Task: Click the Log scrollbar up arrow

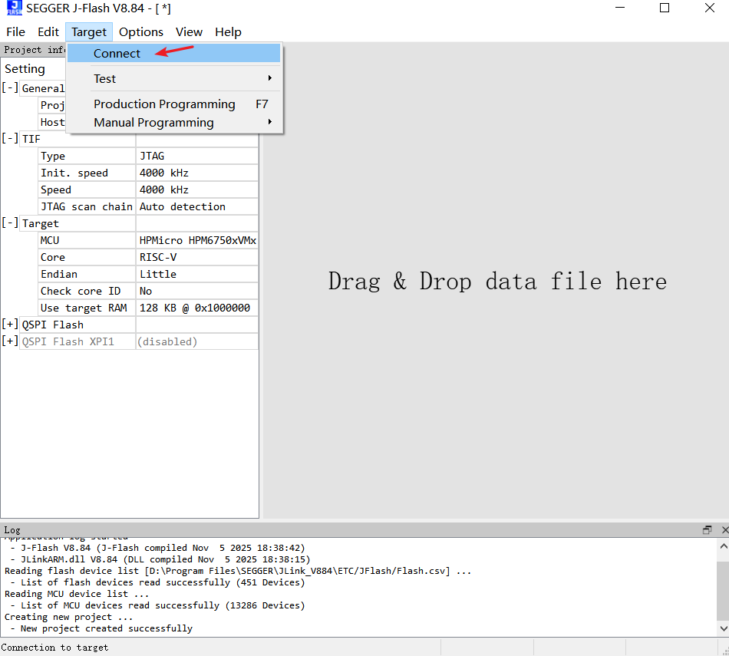Action: (724, 546)
